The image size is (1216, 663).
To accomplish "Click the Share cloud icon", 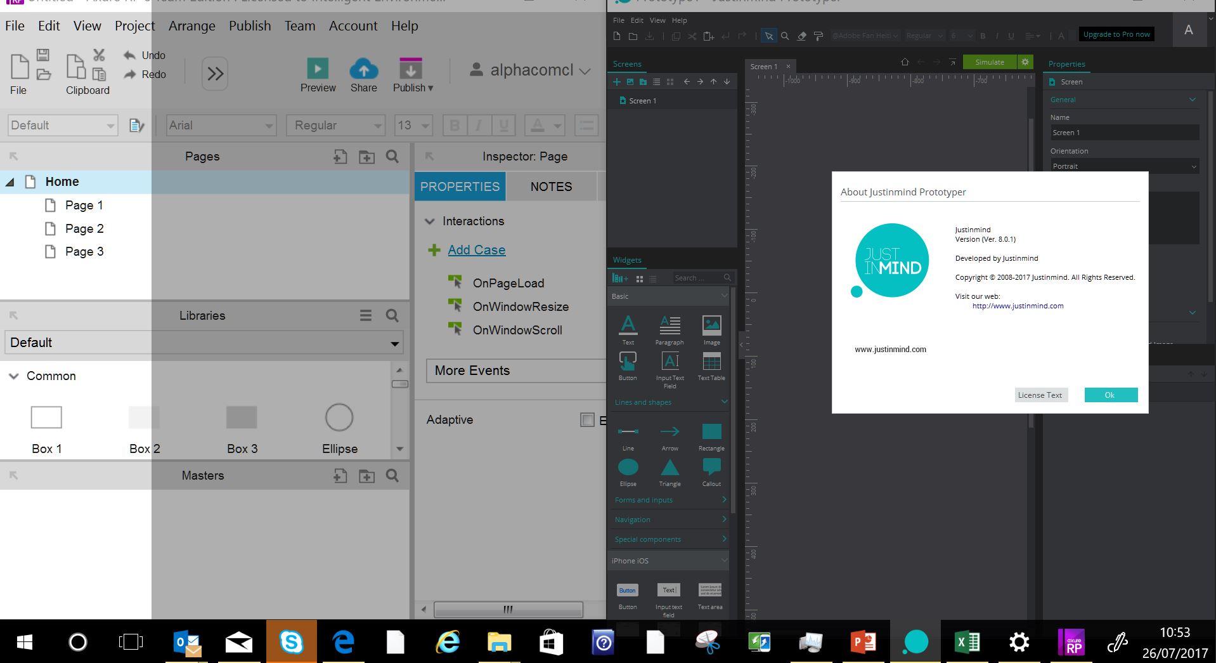I will (x=363, y=69).
